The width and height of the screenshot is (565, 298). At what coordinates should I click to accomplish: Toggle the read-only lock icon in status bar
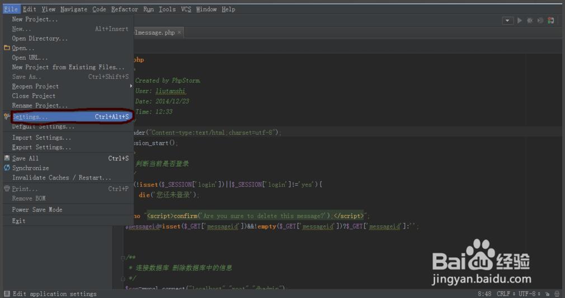click(548, 294)
